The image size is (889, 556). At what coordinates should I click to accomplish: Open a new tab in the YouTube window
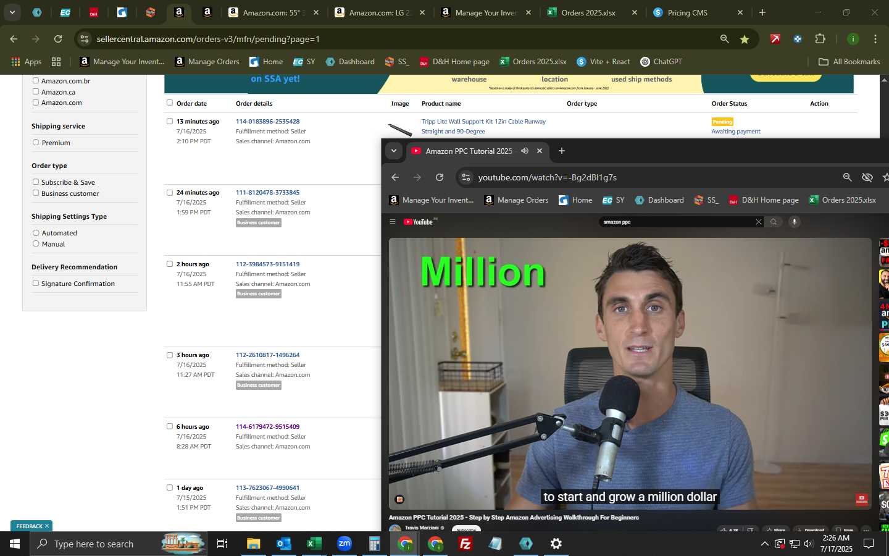click(561, 151)
